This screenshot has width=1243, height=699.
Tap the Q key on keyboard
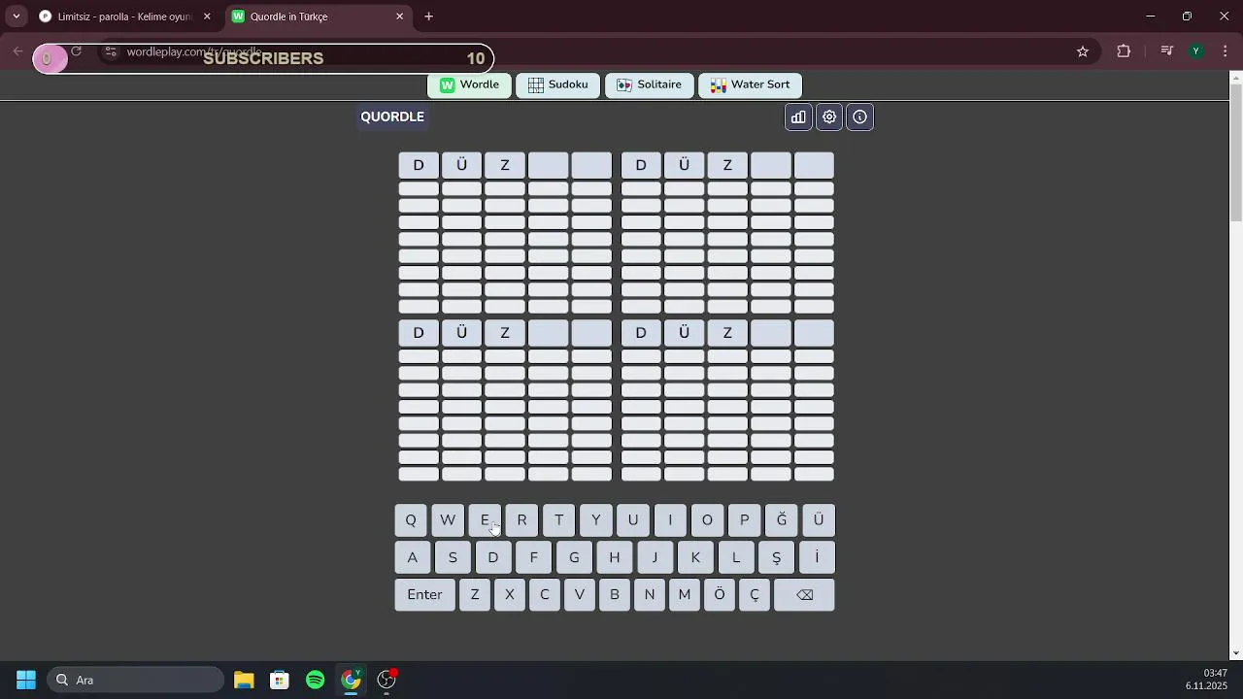[411, 520]
